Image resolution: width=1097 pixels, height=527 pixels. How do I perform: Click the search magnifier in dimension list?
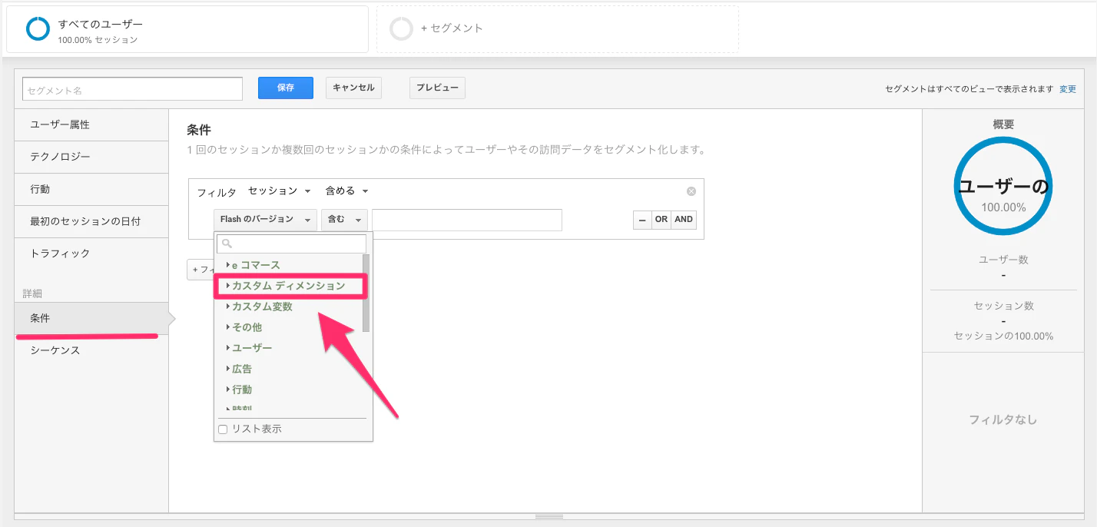pos(226,244)
